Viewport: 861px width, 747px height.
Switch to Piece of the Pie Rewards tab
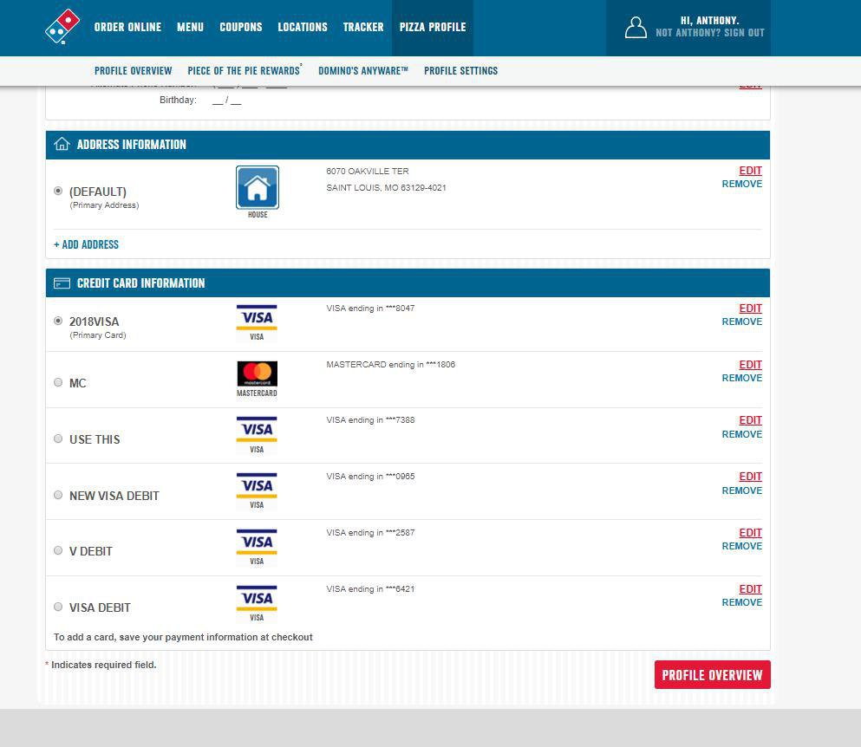click(245, 71)
